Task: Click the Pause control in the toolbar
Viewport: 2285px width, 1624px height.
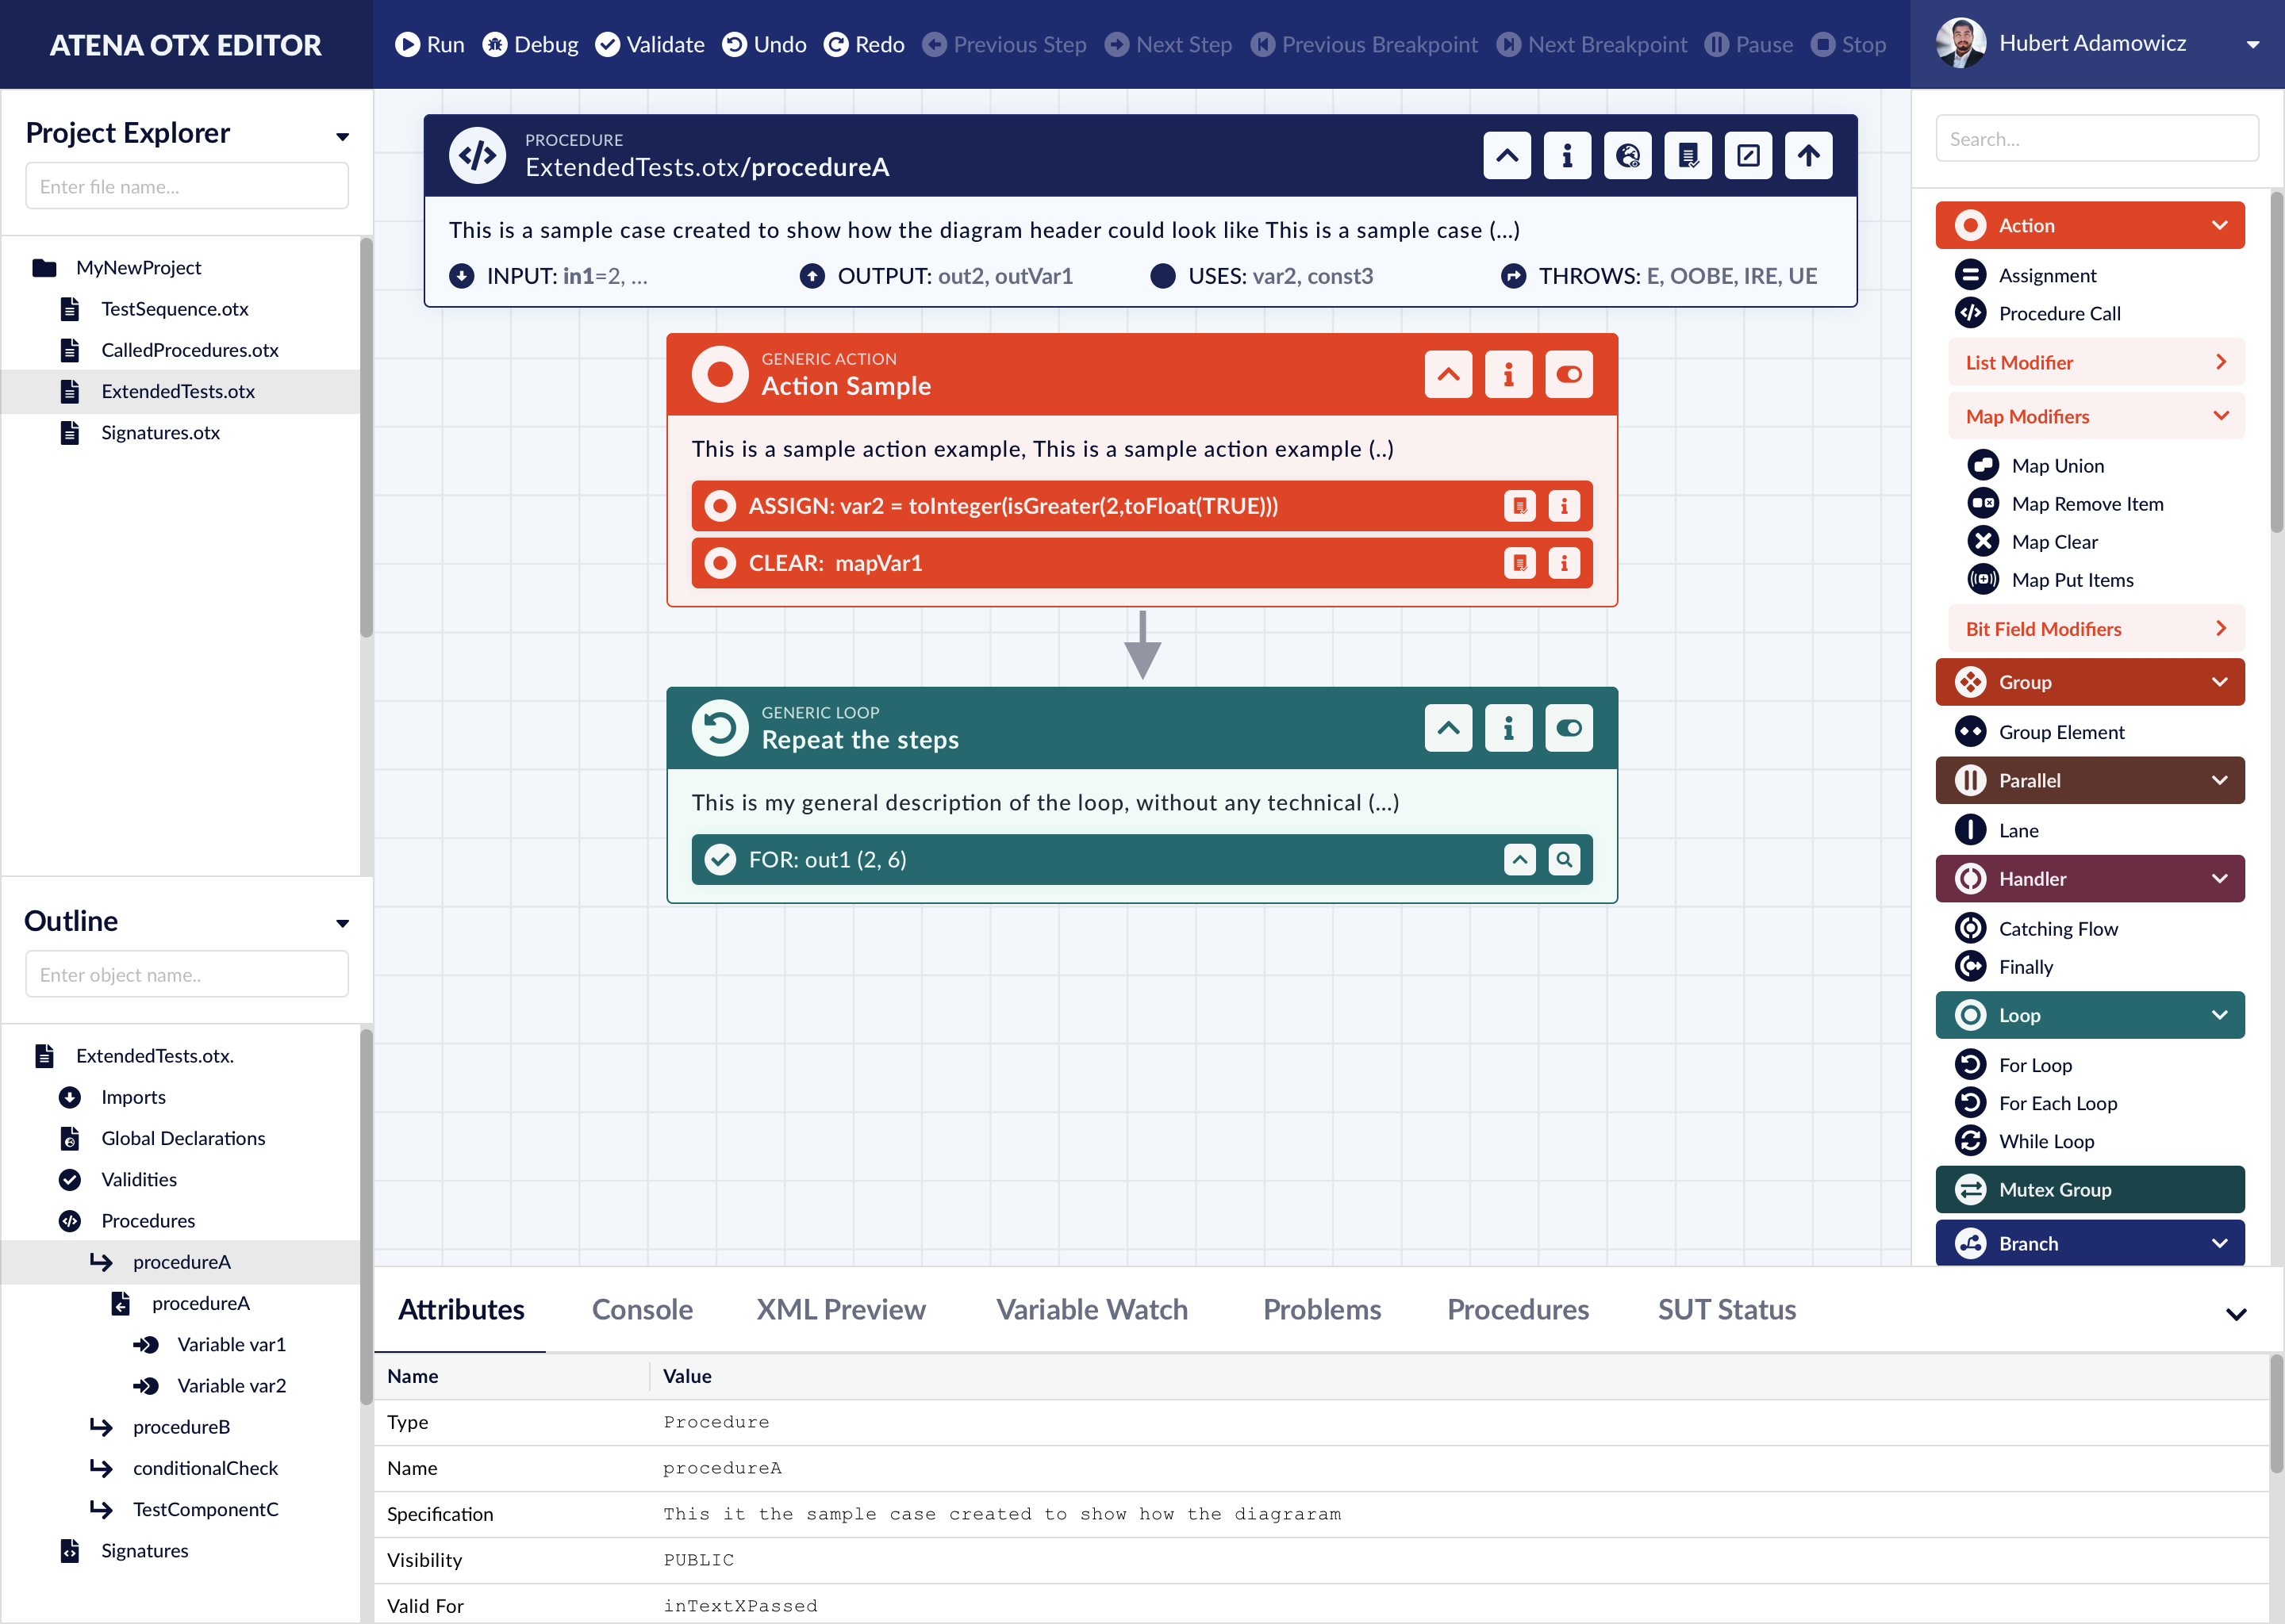Action: tap(1749, 44)
